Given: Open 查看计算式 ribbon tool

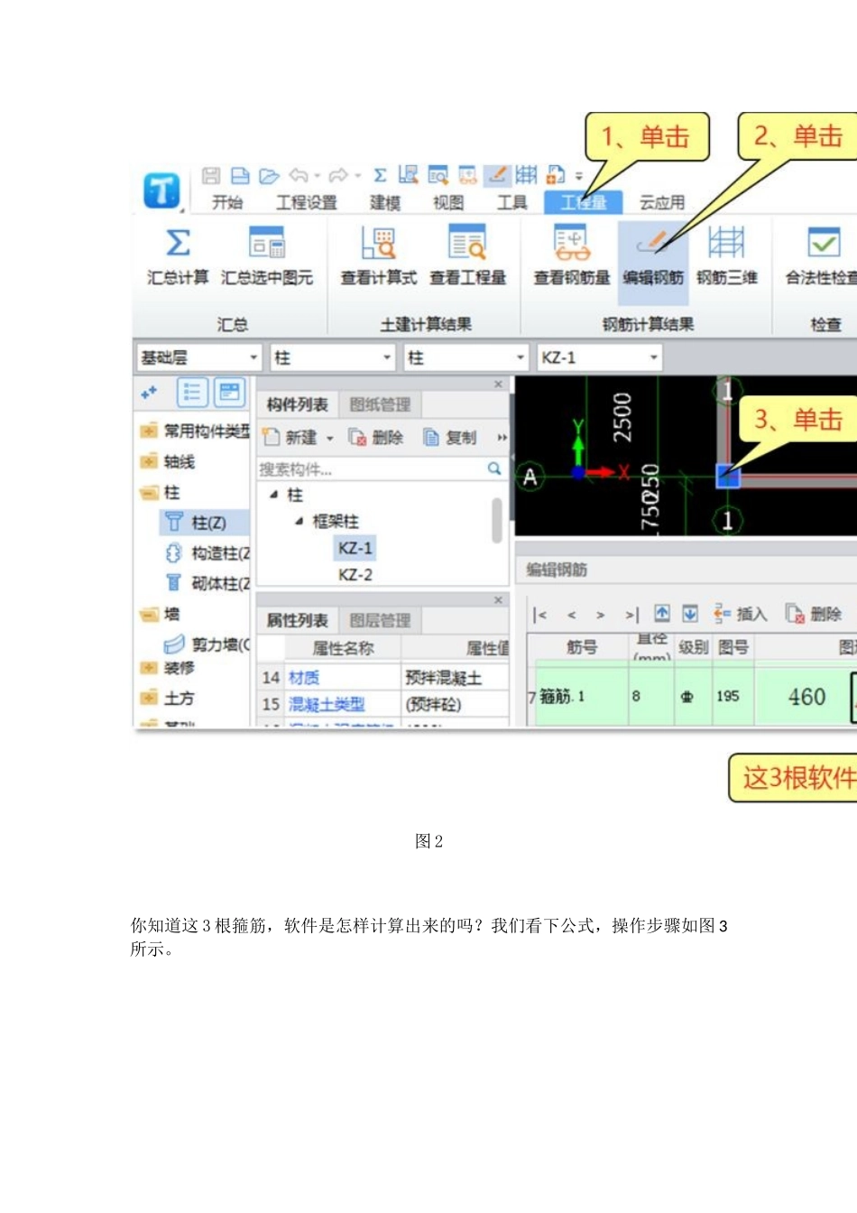Looking at the screenshot, I should 378,257.
